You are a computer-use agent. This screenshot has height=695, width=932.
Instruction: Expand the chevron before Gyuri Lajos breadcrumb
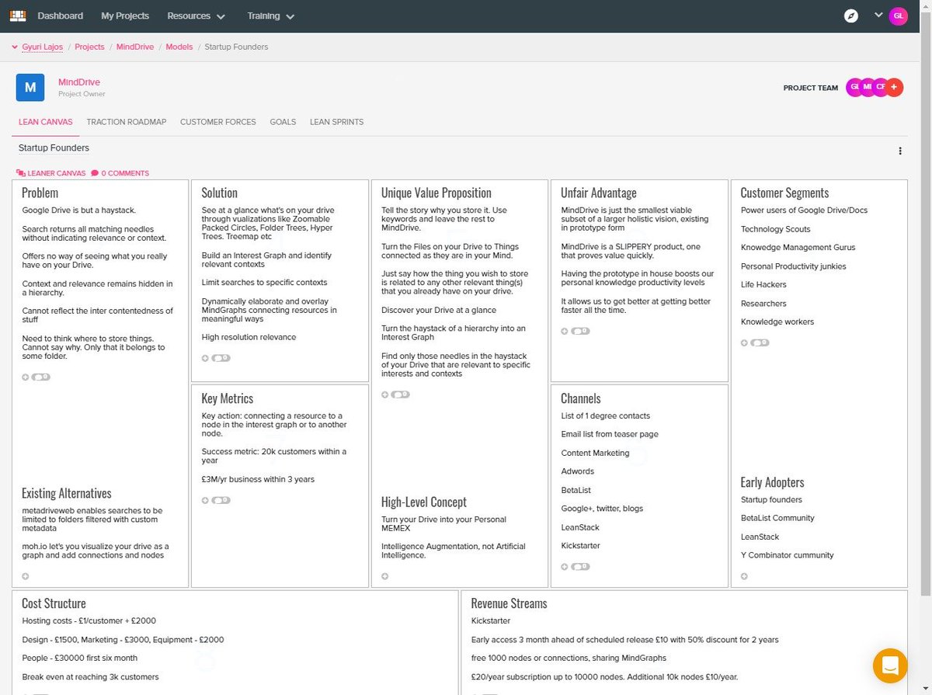coord(15,47)
